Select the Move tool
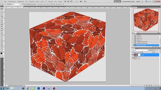161x90 pixels. click(x=2, y=9)
